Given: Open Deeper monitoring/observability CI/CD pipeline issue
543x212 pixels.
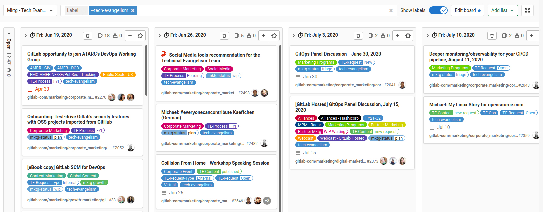Looking at the screenshot, I should (x=479, y=57).
